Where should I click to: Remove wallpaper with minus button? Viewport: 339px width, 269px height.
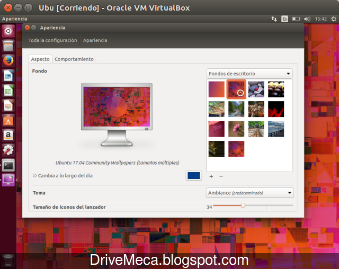tap(221, 176)
